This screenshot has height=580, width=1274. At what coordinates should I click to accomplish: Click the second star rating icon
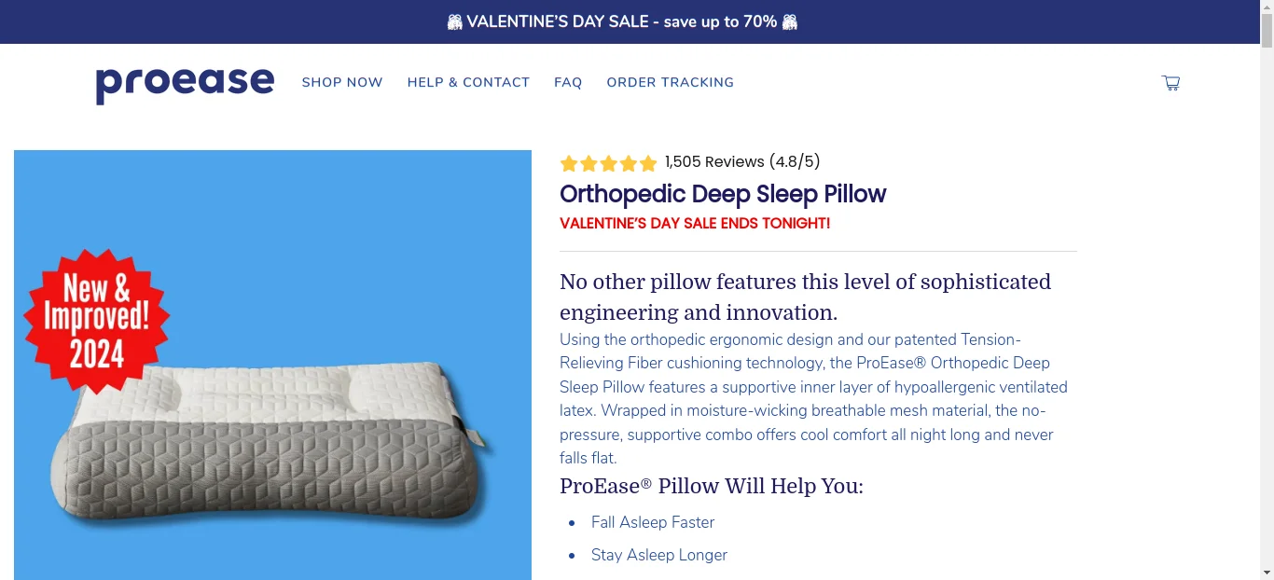589,162
